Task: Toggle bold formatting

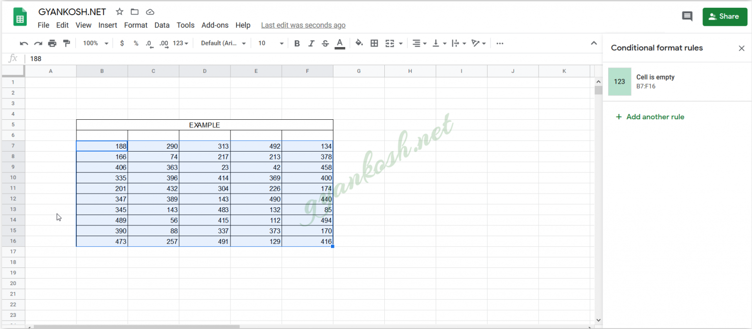Action: [297, 43]
